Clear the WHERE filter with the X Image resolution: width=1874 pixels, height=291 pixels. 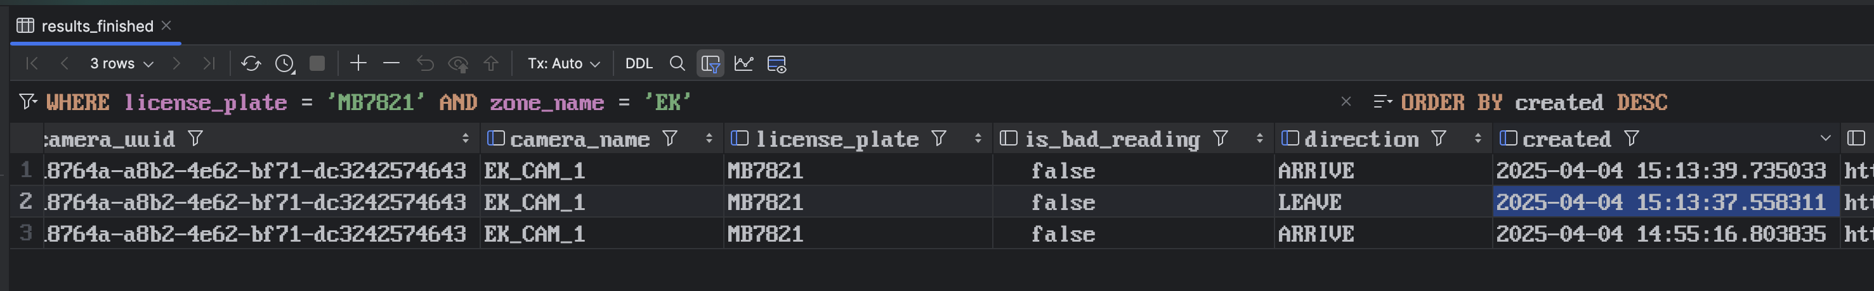point(1346,102)
